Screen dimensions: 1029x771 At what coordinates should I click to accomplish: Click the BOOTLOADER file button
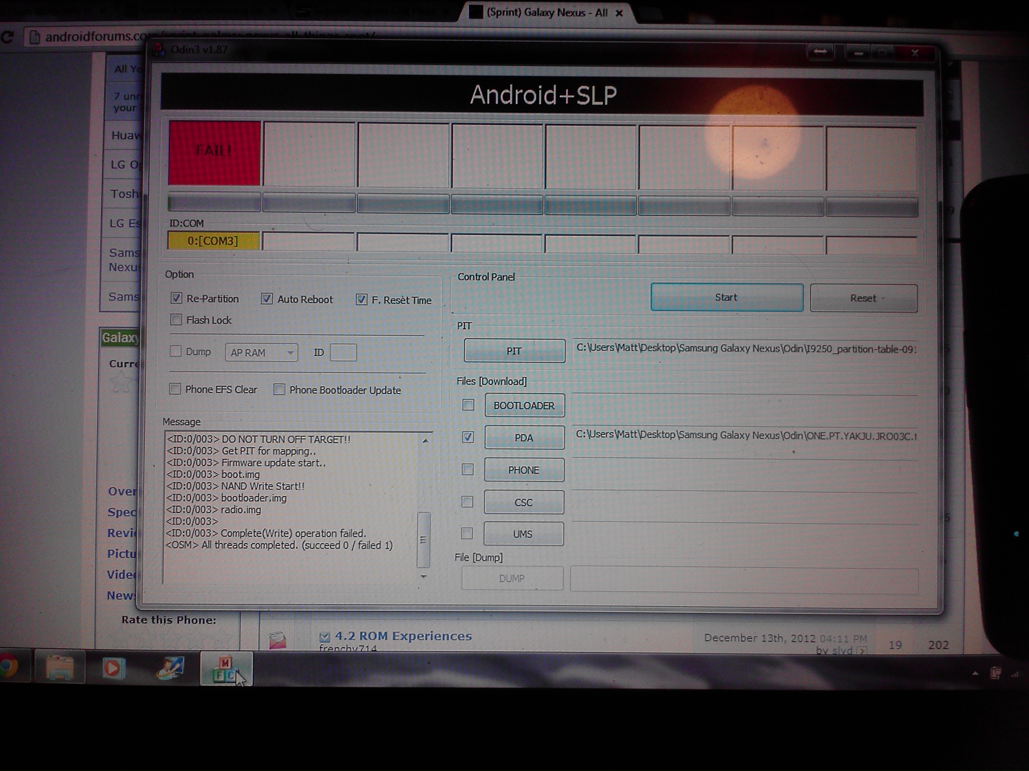524,406
